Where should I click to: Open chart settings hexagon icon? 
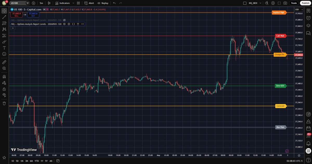click(273, 3)
